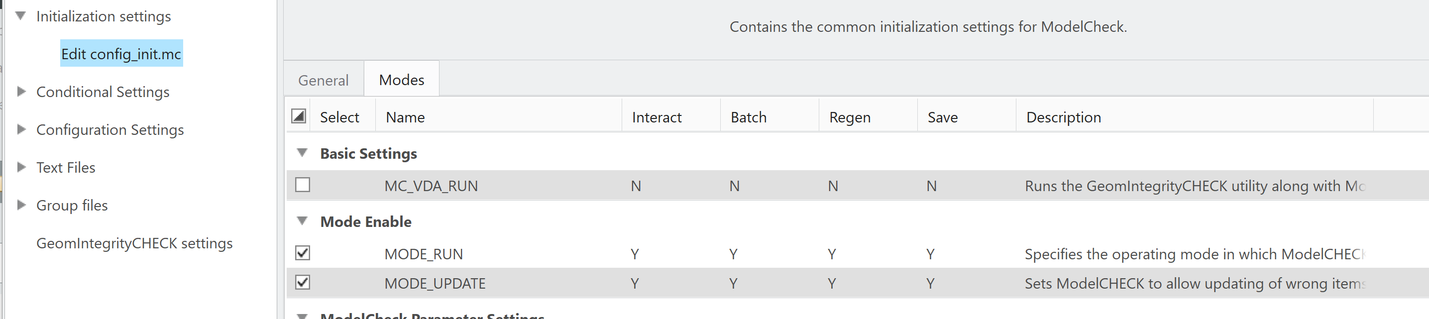Click the Description column header
The width and height of the screenshot is (1429, 319).
(1063, 116)
